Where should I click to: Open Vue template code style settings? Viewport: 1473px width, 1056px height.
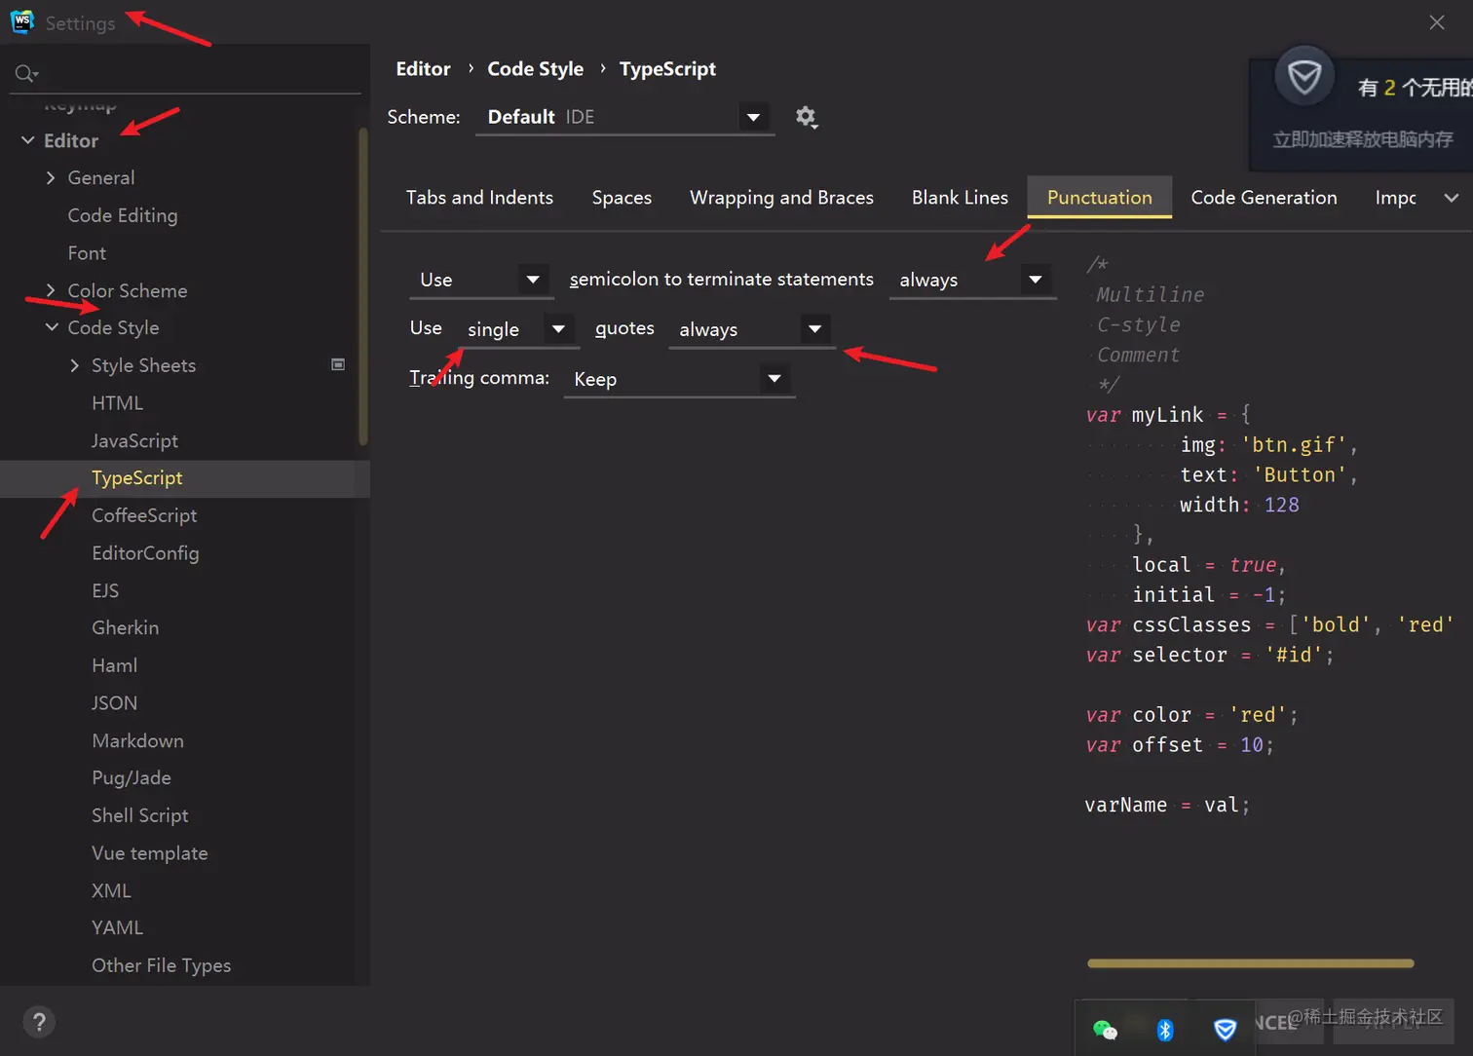click(x=150, y=853)
